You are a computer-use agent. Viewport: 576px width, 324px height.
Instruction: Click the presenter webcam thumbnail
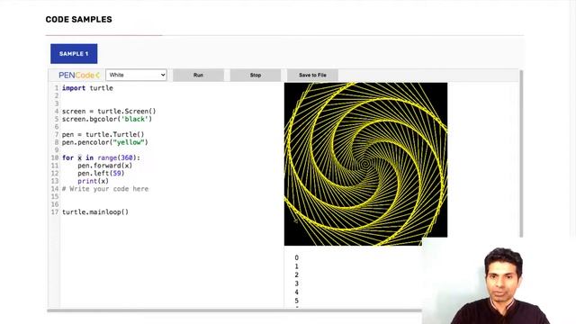pyautogui.click(x=499, y=281)
